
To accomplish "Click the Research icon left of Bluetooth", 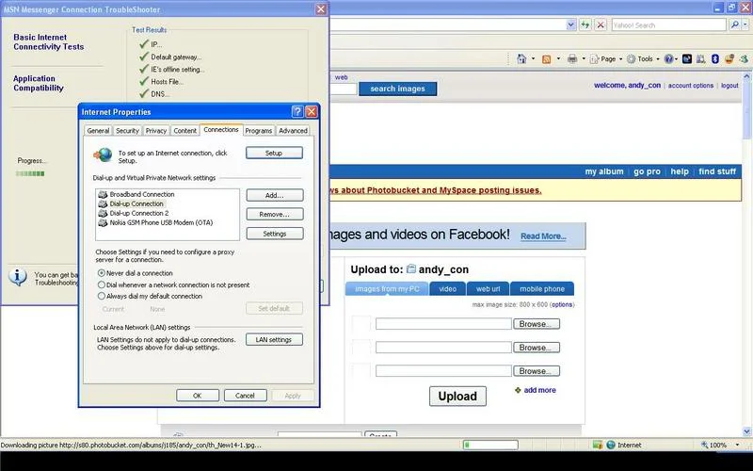I will coord(701,59).
